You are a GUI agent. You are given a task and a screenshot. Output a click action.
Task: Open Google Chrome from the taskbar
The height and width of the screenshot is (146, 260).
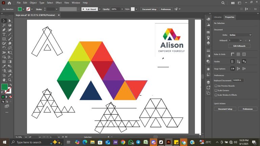click(x=123, y=142)
